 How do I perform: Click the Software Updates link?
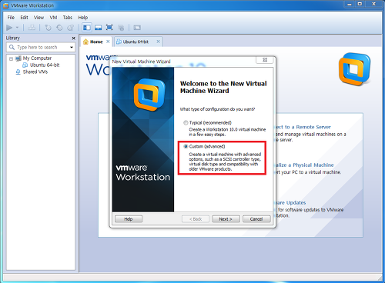point(290,202)
